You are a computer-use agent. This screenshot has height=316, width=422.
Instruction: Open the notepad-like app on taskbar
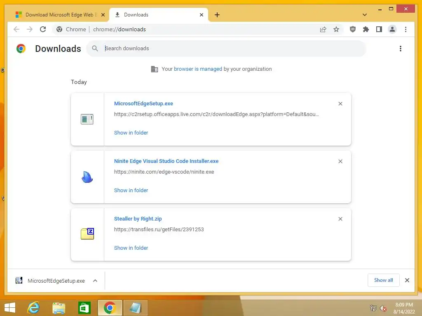point(135,308)
